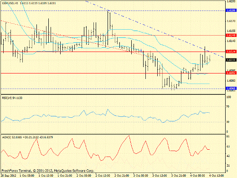
Task: Click the 30 level on RSI scale
Action: [227, 122]
